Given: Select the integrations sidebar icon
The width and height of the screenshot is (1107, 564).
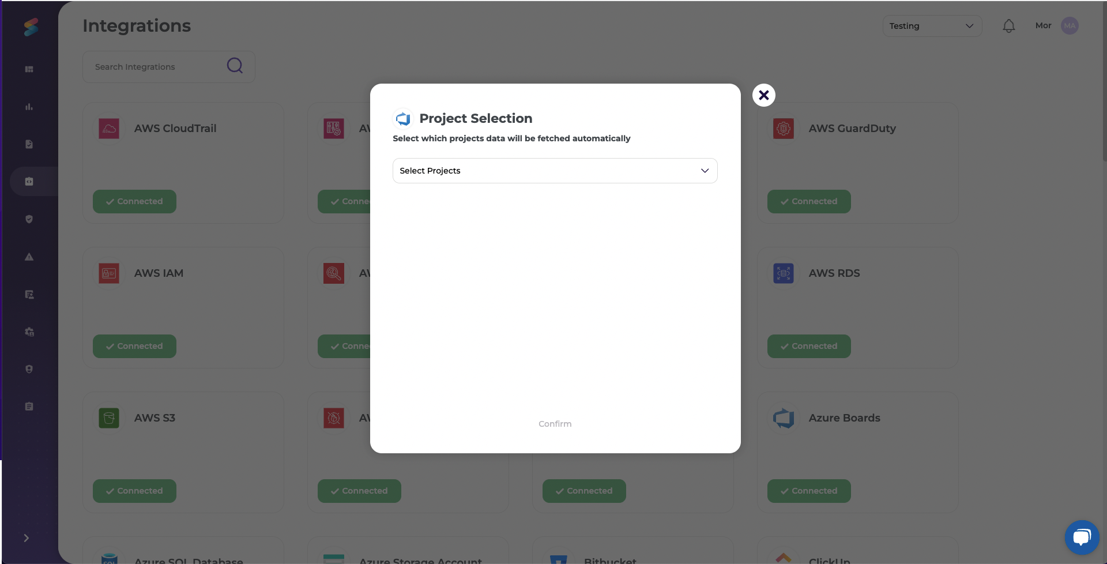Looking at the screenshot, I should pyautogui.click(x=29, y=182).
